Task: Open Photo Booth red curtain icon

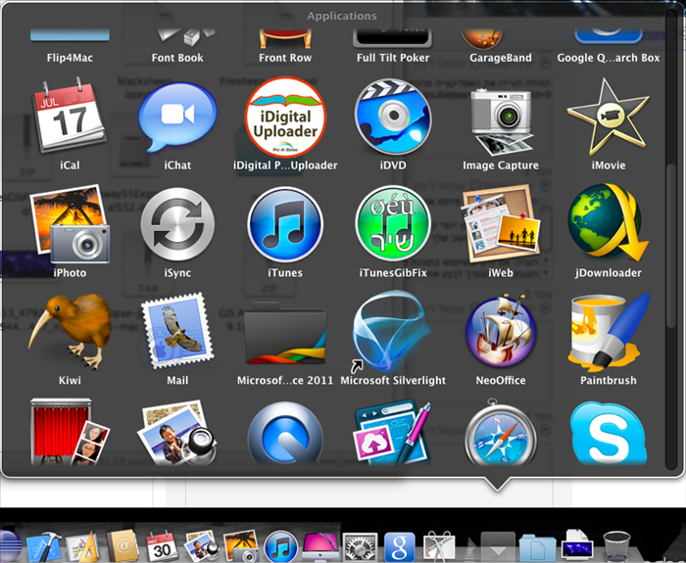Action: tap(70, 432)
